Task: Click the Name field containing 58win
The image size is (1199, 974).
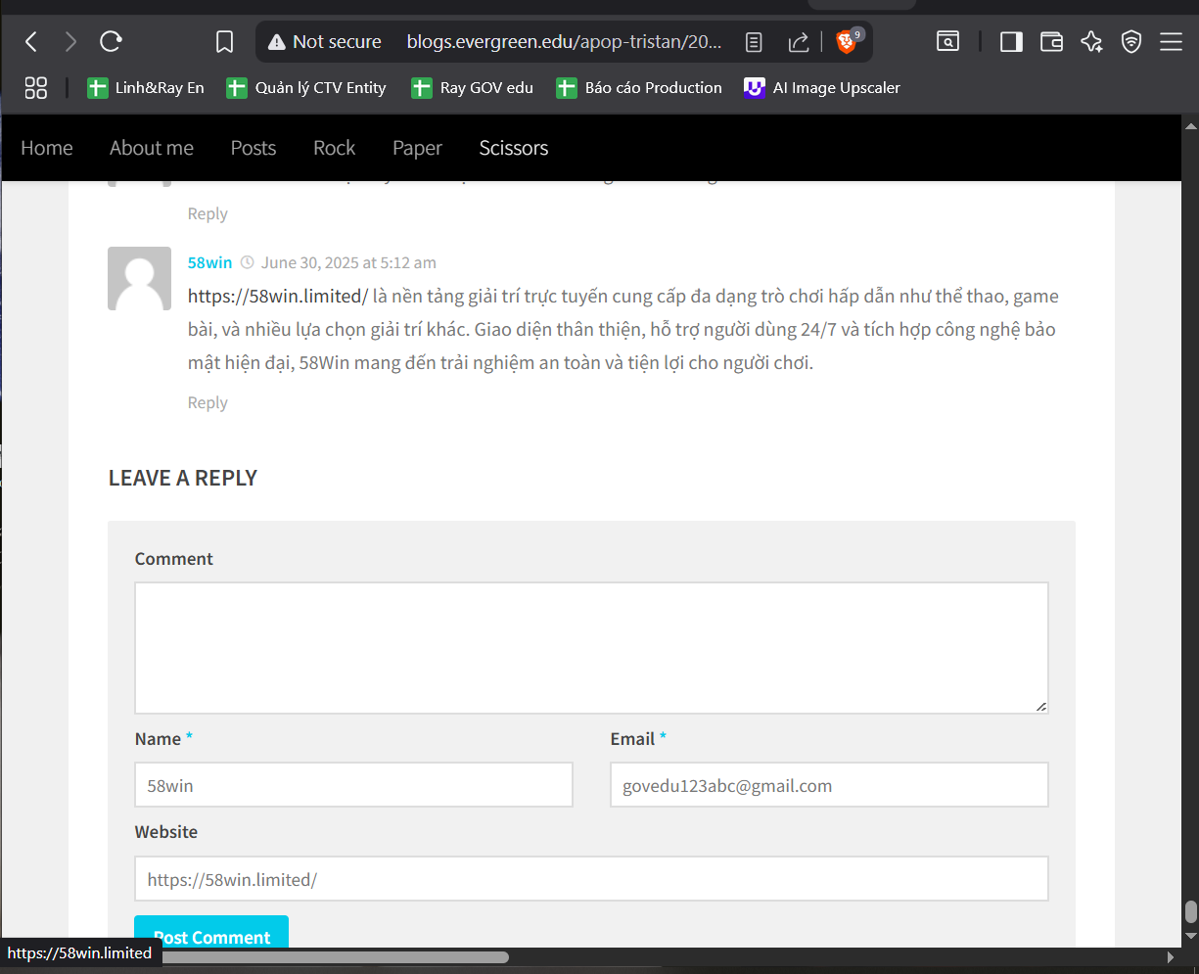Action: (353, 785)
